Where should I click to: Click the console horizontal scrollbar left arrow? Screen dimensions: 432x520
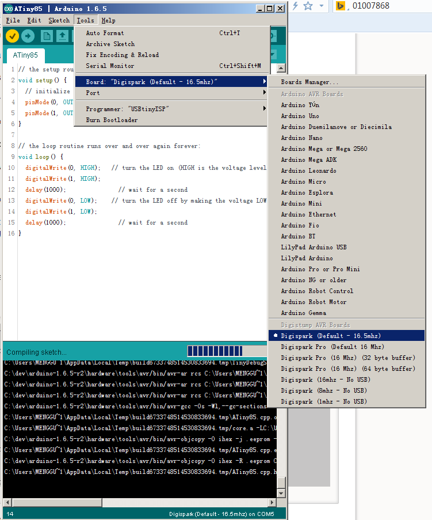(7, 502)
